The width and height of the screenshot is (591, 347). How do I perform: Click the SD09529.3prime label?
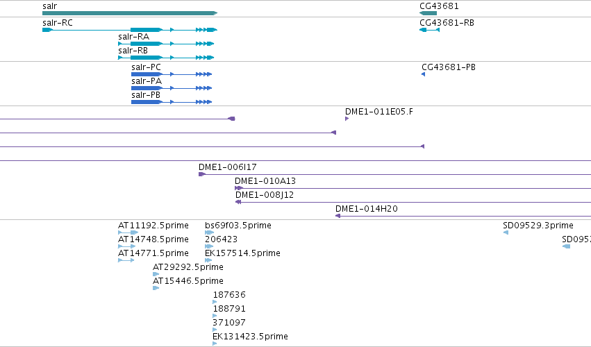pos(538,226)
